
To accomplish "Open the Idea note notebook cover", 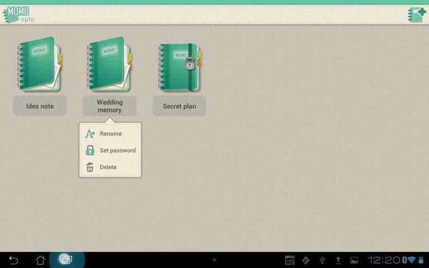I will pyautogui.click(x=40, y=64).
